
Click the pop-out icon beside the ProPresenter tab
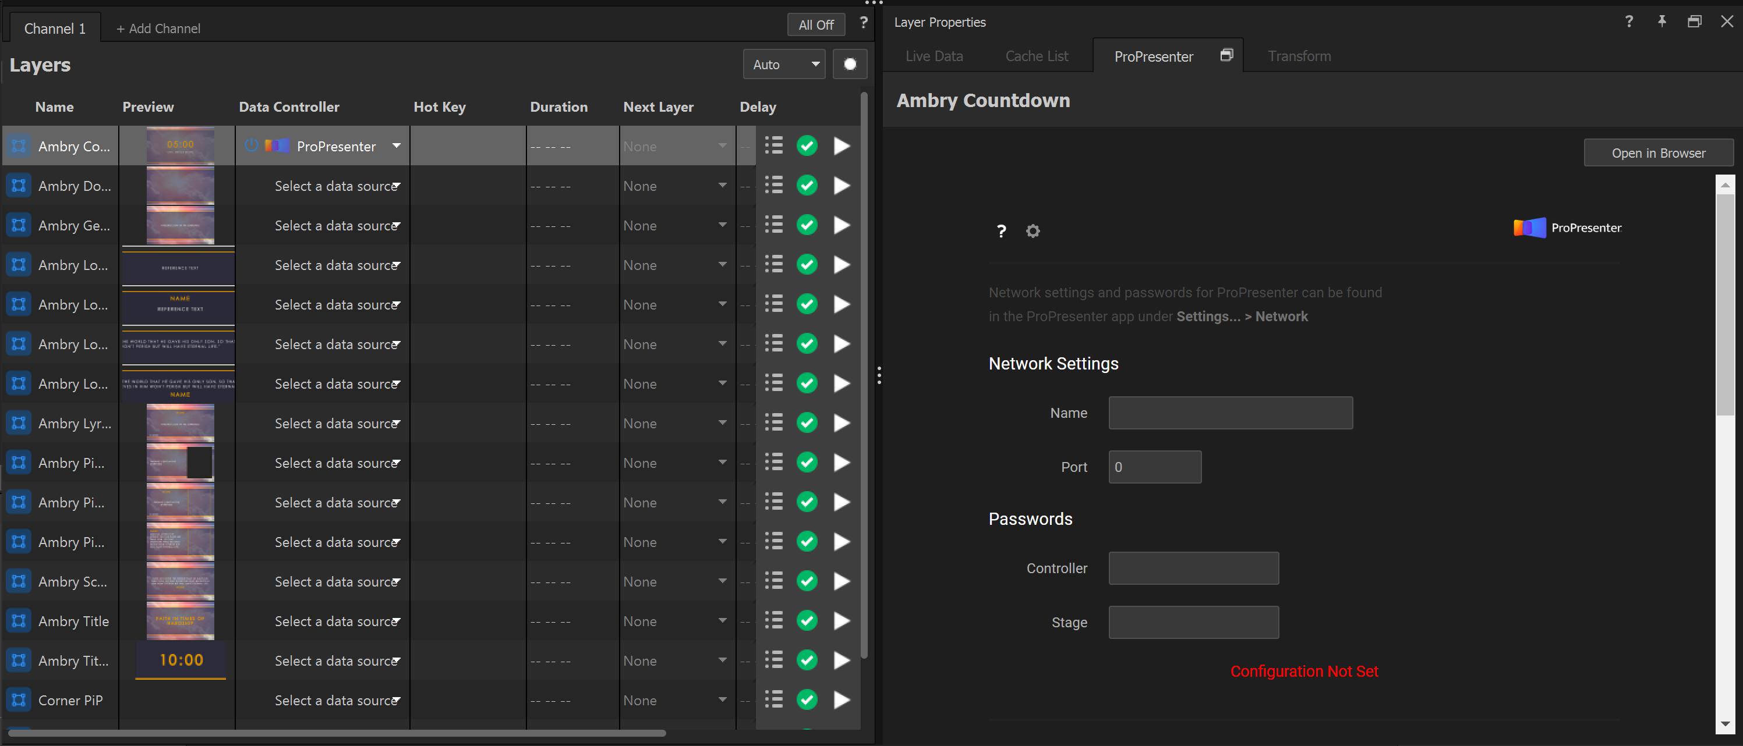(x=1226, y=55)
